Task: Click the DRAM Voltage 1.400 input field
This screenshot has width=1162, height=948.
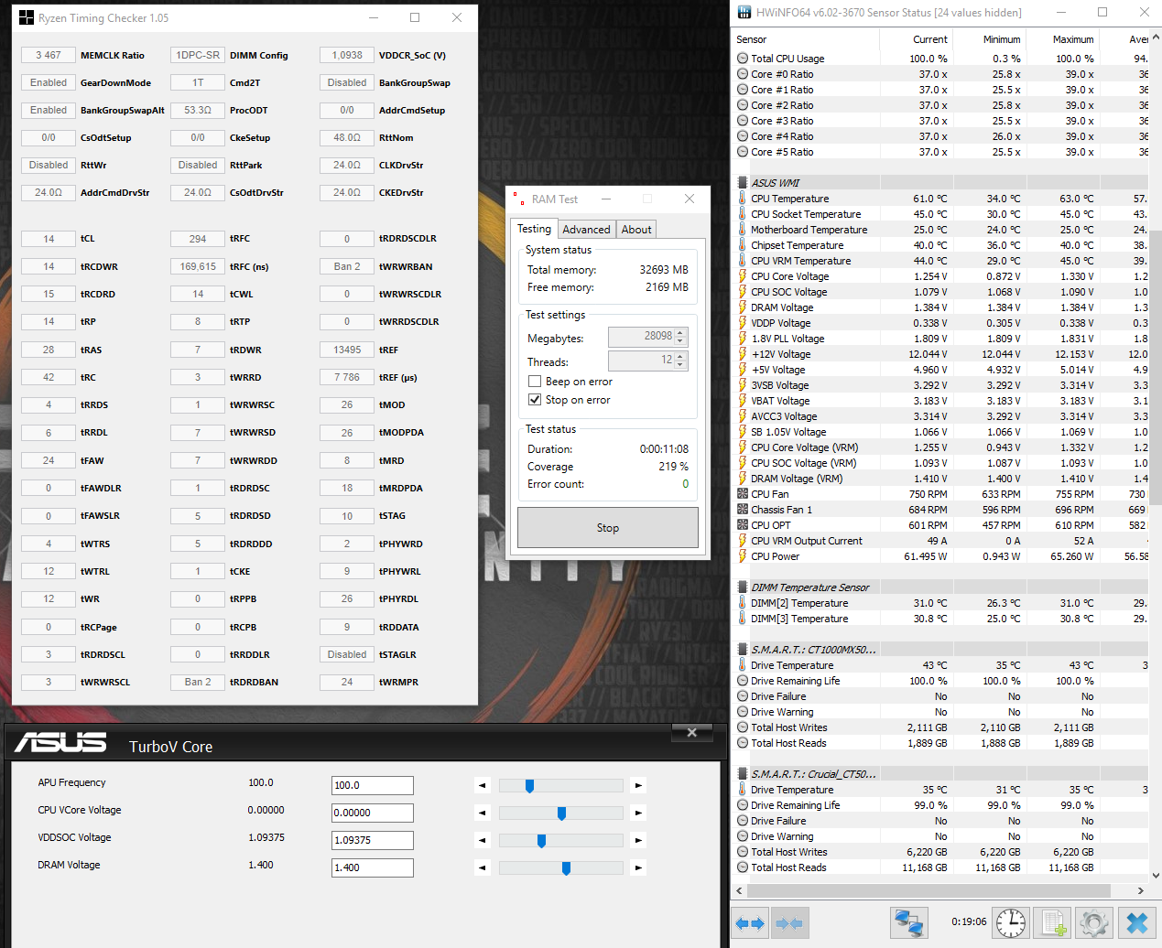Action: click(373, 867)
